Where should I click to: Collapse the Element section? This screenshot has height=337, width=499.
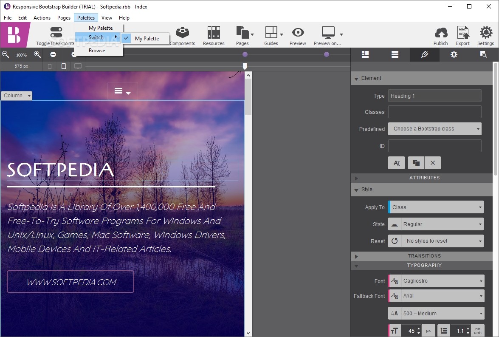356,78
